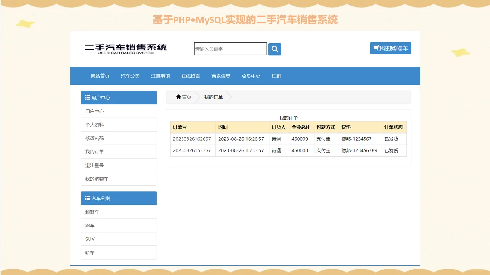
Task: Open the 在线留言 page
Action: click(190, 76)
